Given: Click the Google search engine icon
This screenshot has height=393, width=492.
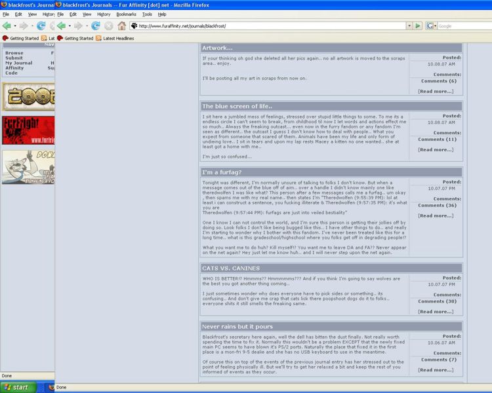Looking at the screenshot, I should pos(431,26).
